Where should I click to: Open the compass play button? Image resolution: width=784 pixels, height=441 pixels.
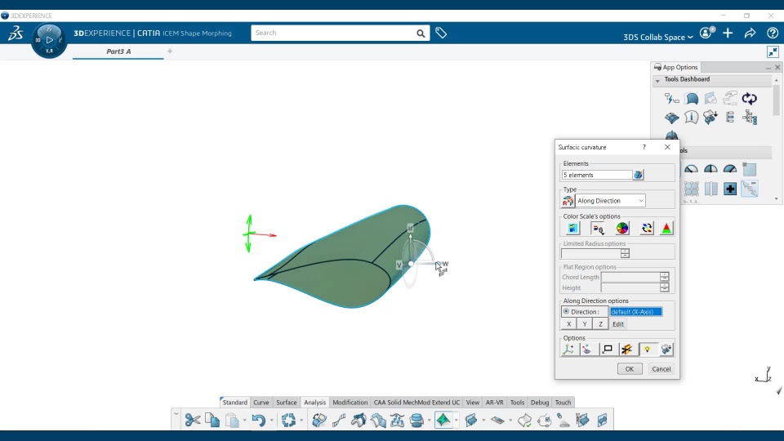click(49, 39)
